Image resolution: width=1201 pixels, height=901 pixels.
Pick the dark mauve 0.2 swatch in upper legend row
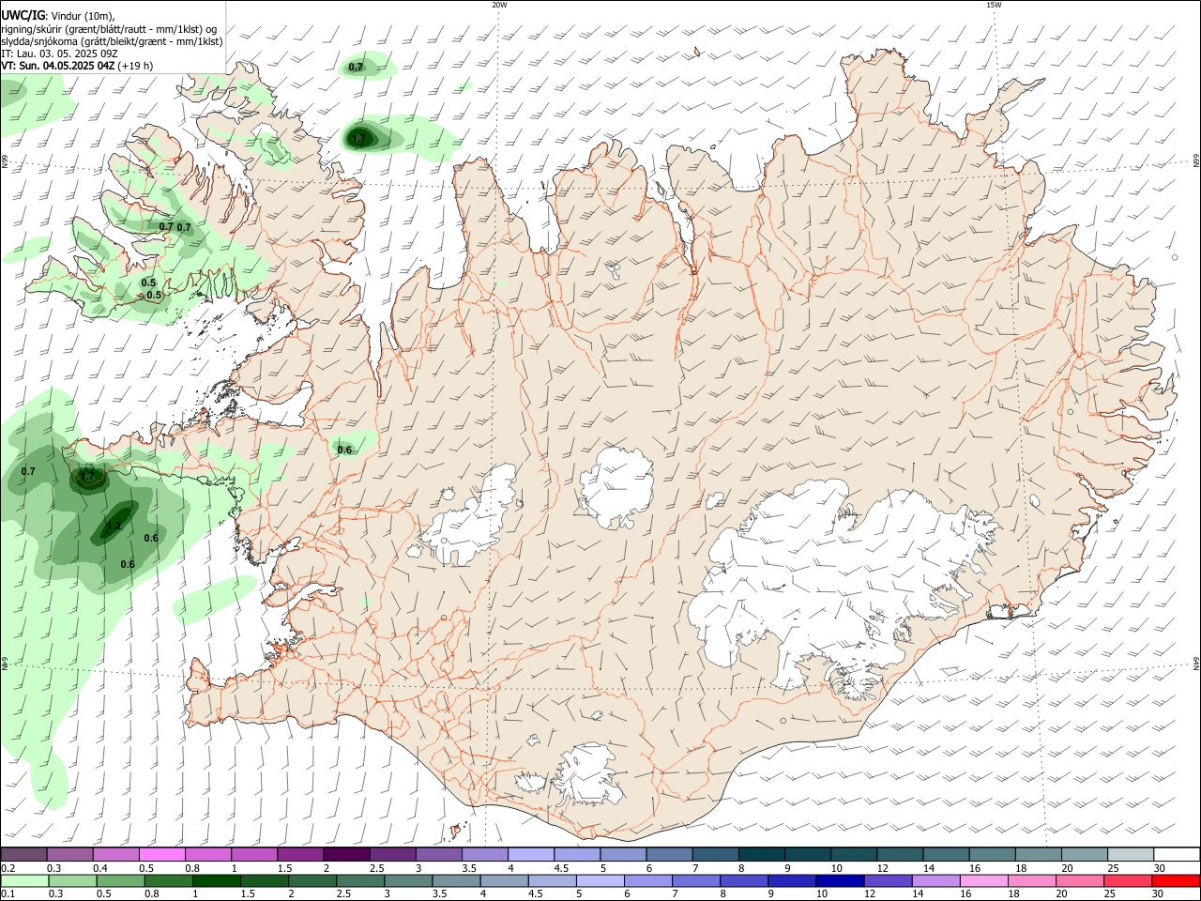[23, 854]
